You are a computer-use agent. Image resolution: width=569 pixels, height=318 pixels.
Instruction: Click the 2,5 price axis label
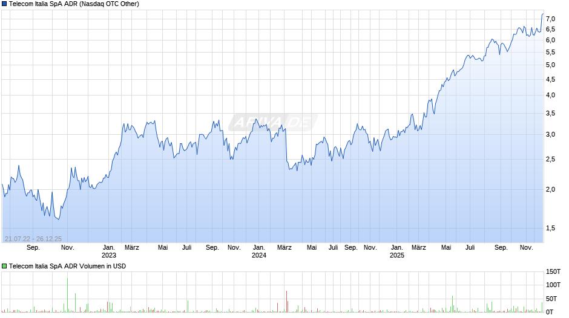550,160
